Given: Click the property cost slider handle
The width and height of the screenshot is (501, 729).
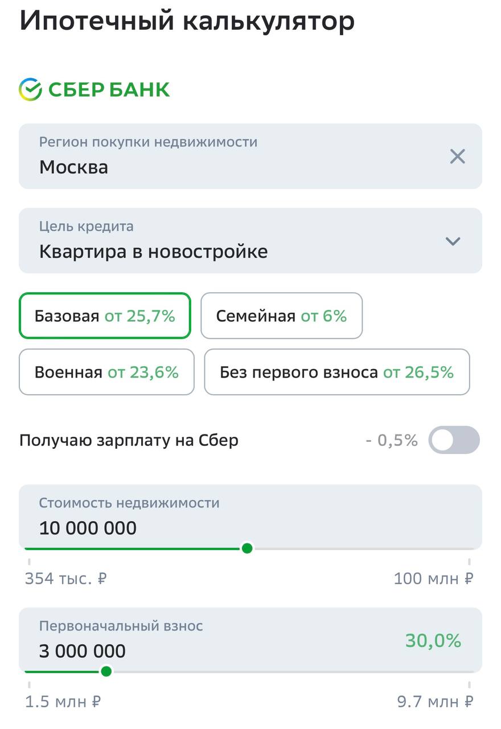Looking at the screenshot, I should tap(247, 548).
